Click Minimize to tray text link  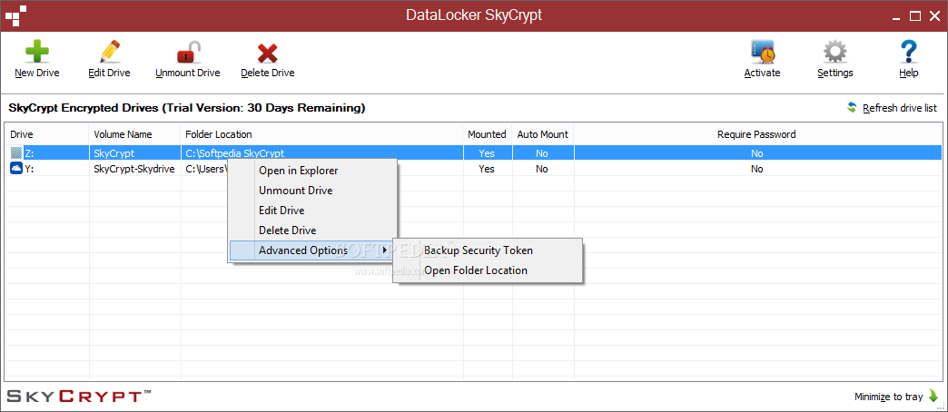(x=889, y=397)
